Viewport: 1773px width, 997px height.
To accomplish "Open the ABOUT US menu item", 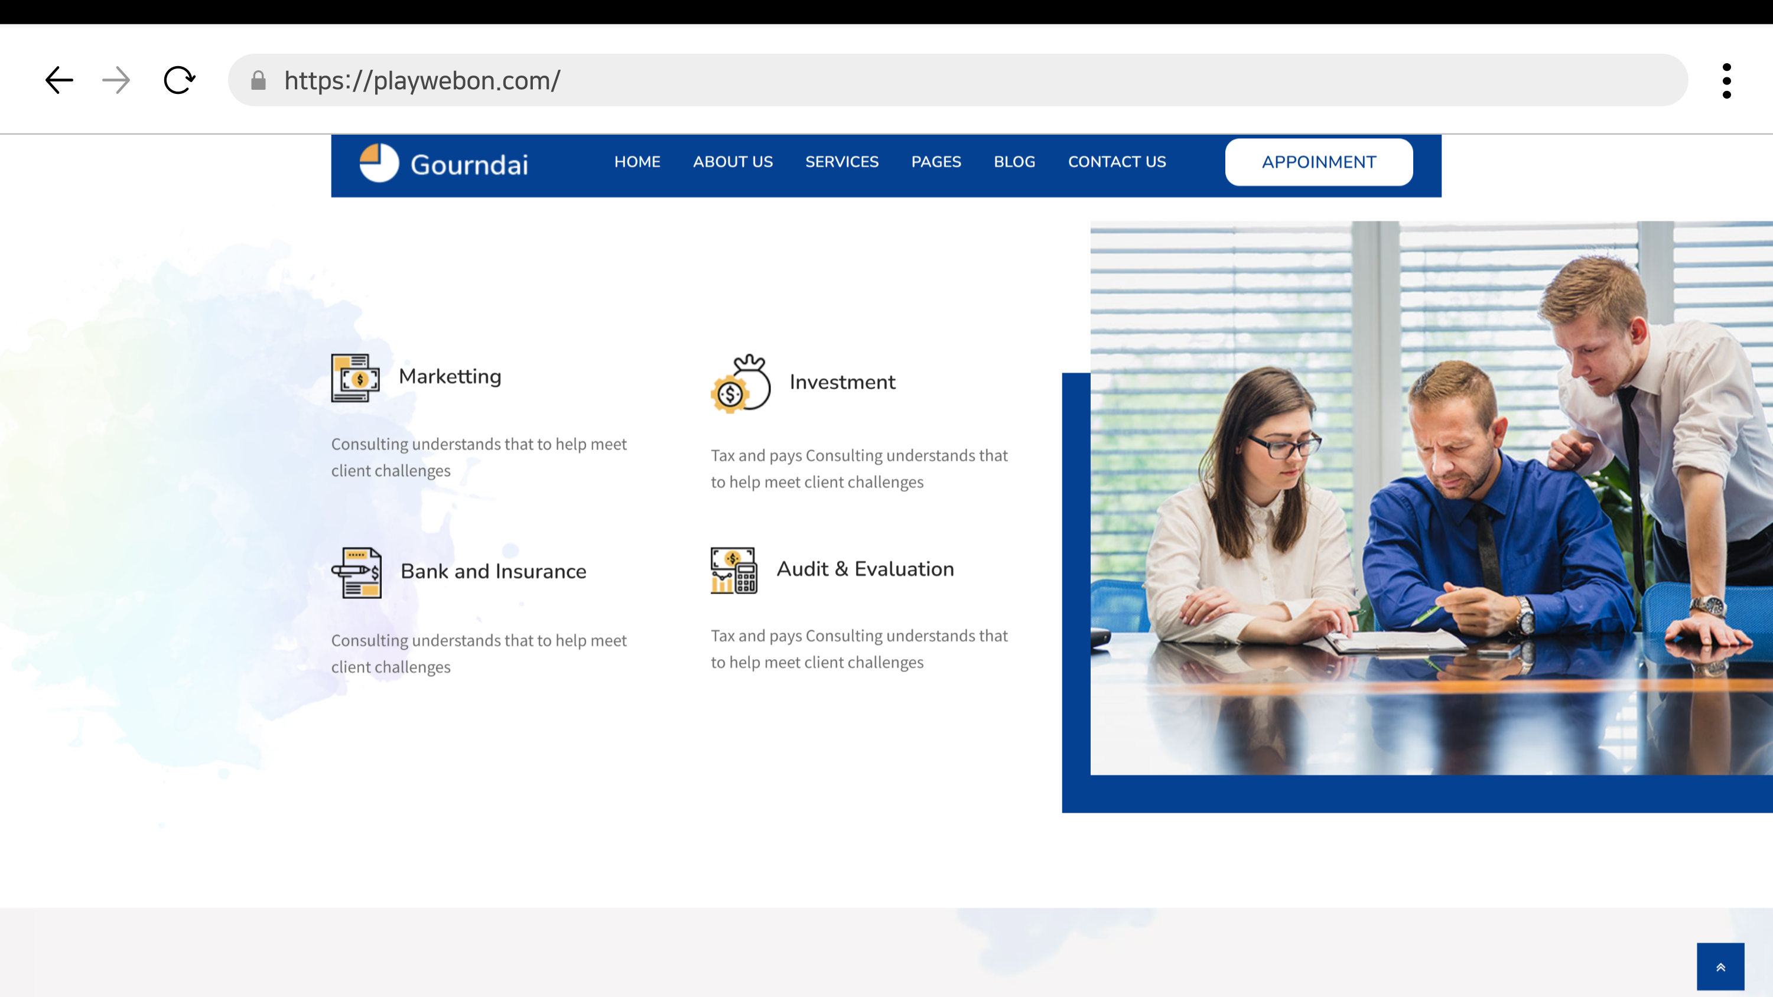I will coord(733,162).
